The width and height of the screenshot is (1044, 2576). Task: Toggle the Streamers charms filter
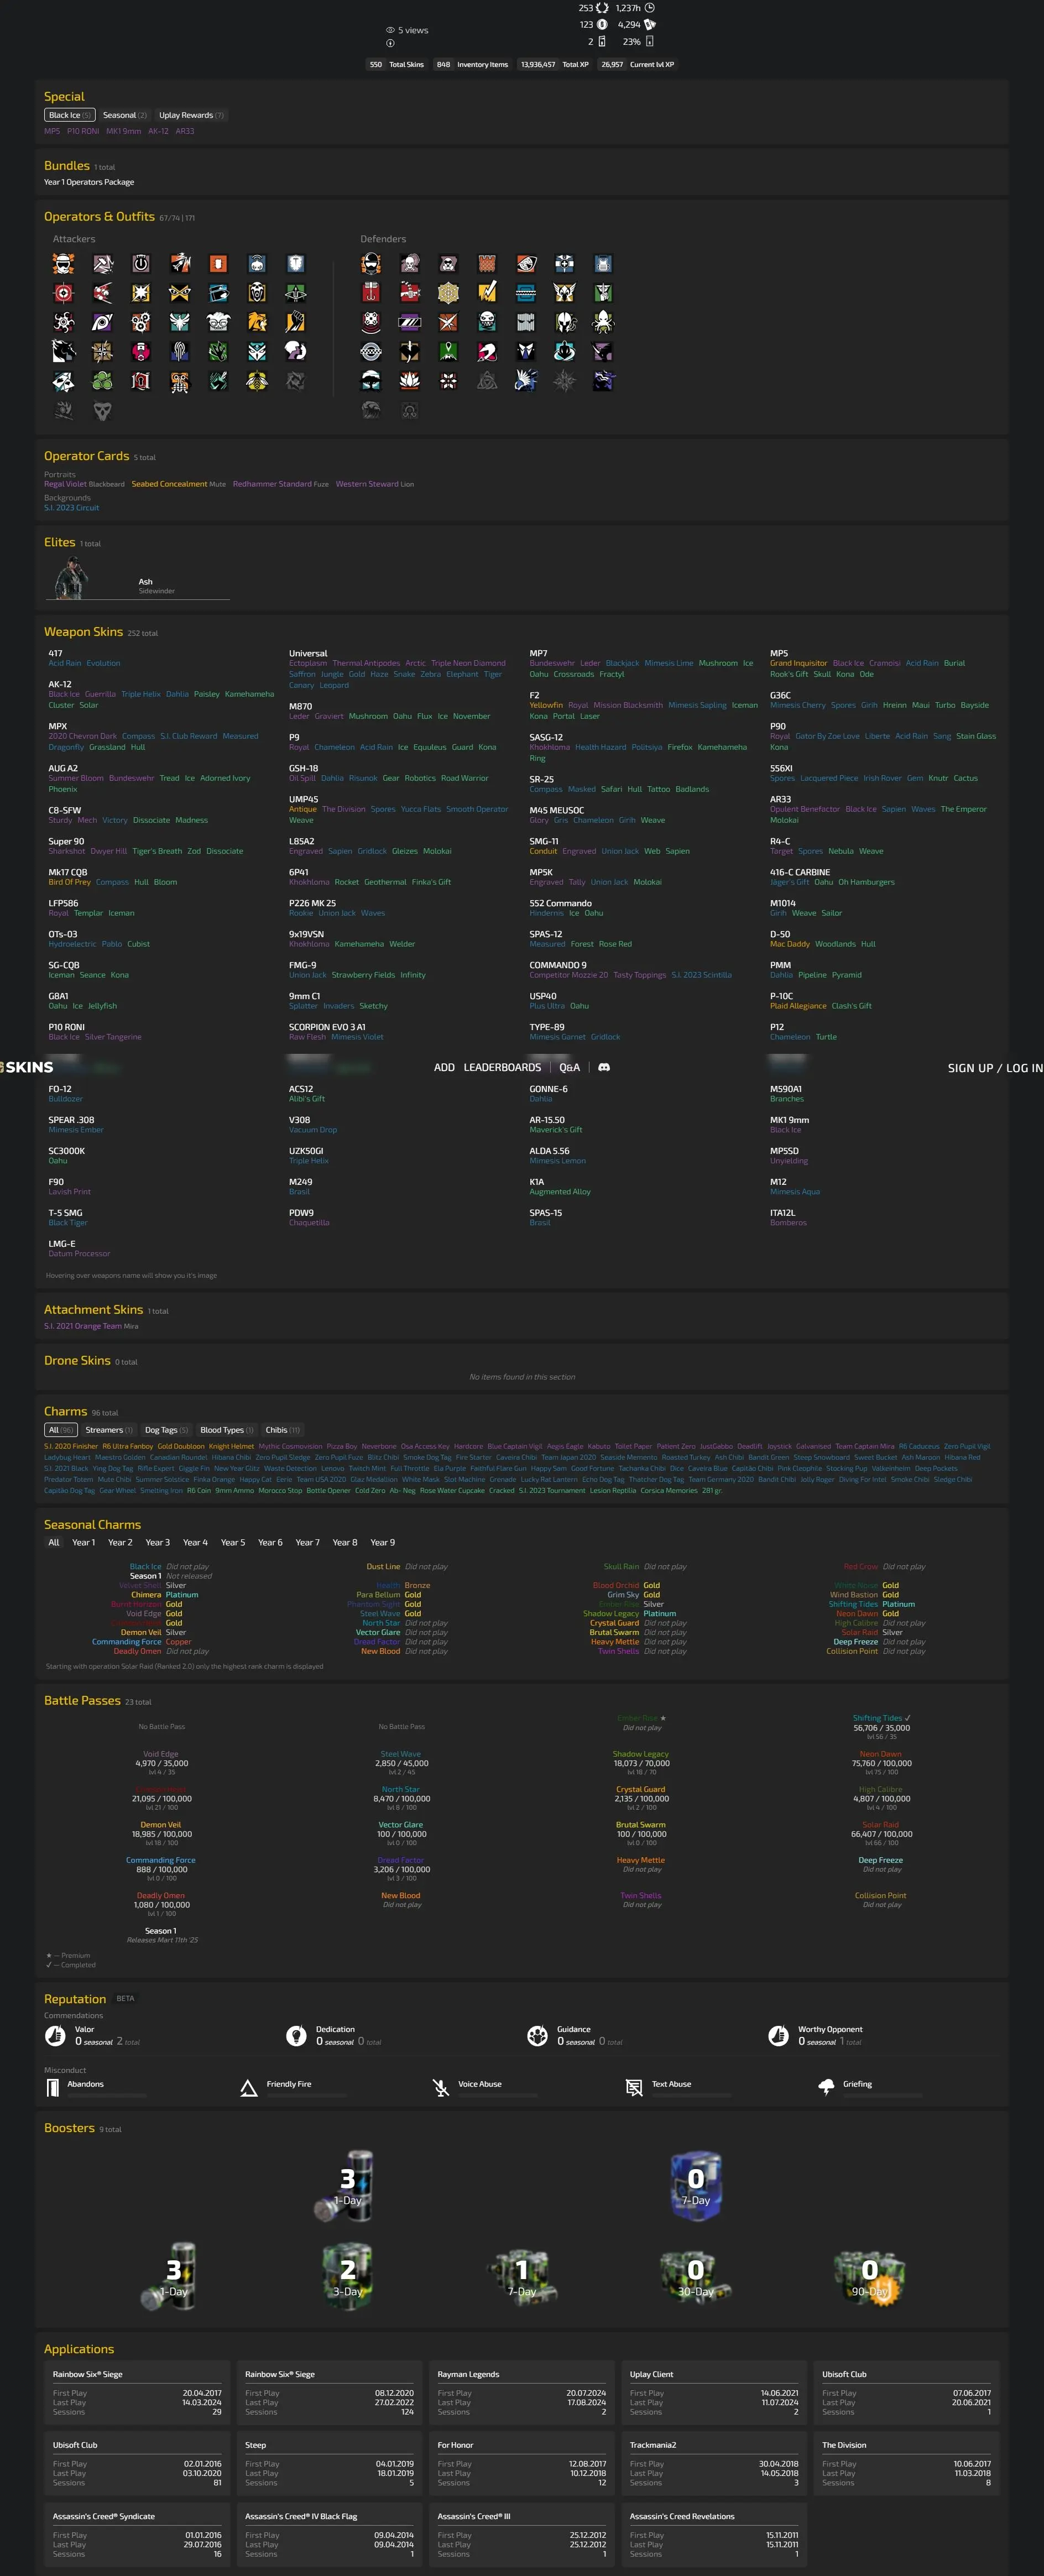pyautogui.click(x=109, y=1430)
